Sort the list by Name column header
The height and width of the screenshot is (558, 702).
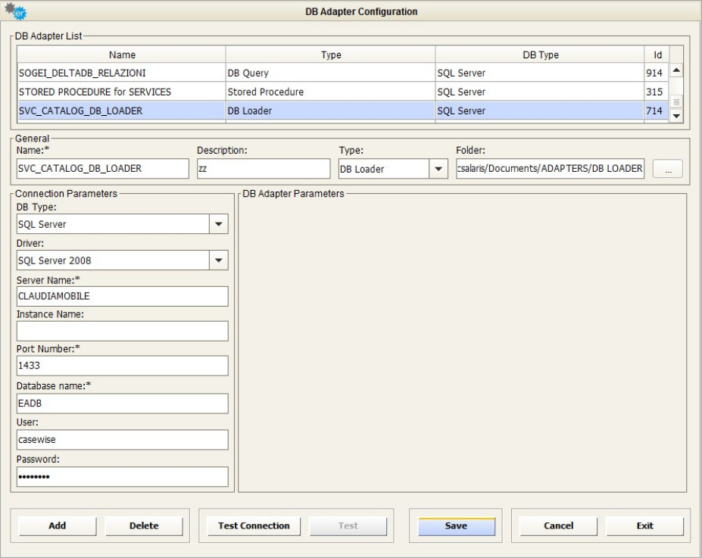tap(121, 55)
